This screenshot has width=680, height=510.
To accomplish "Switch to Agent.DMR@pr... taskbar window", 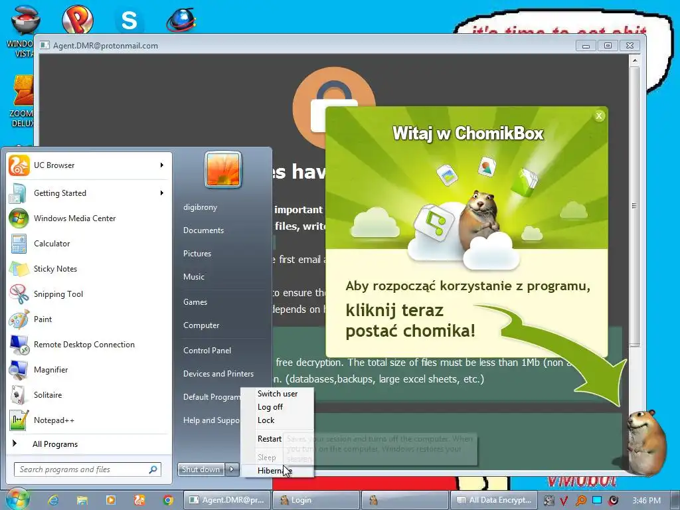I will click(228, 500).
